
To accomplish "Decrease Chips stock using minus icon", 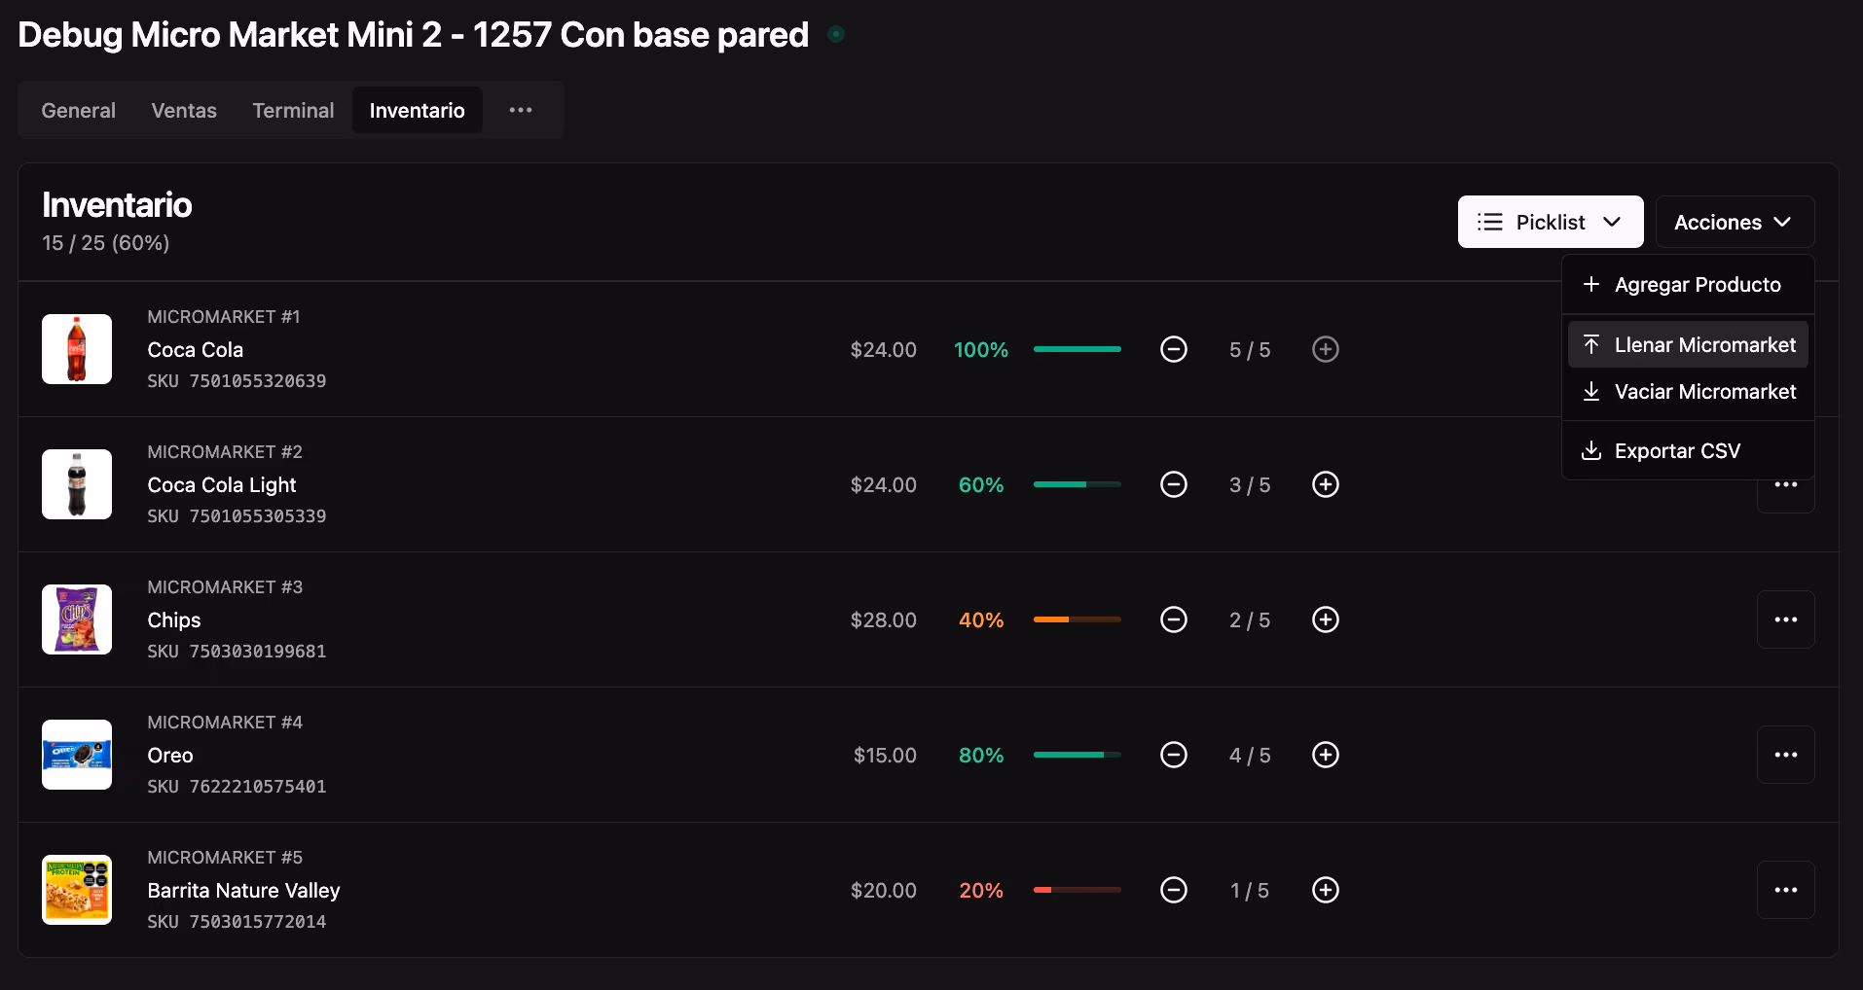I will pos(1174,619).
